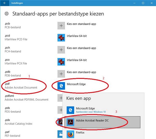156x139 pixels.
Task: Click the .pcb extension label
Action: pos(7,24)
